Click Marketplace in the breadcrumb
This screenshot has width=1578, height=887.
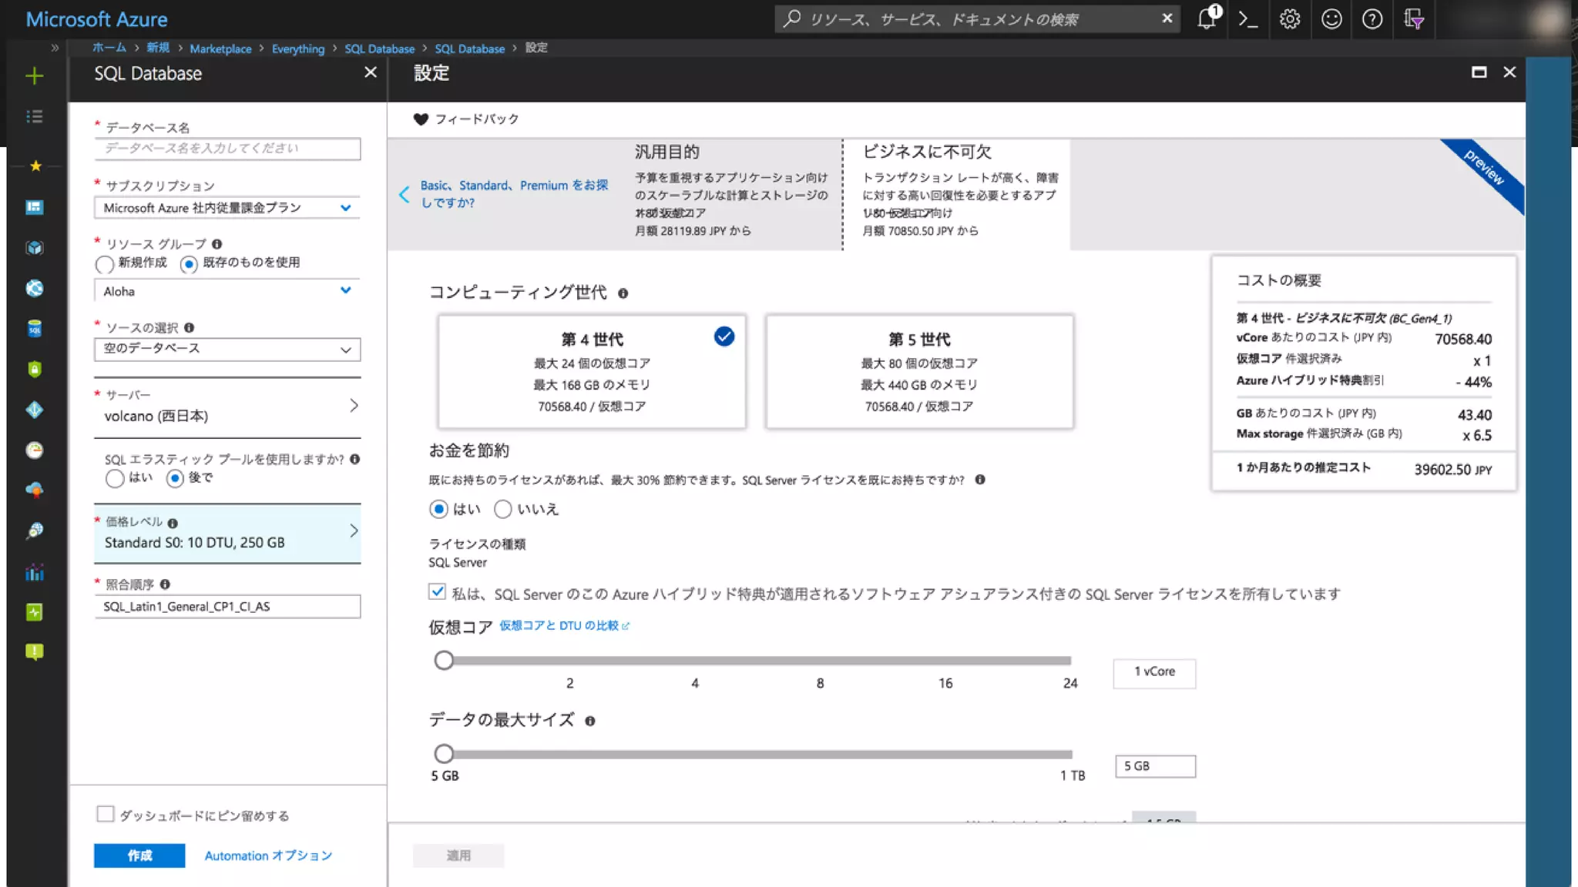[220, 49]
